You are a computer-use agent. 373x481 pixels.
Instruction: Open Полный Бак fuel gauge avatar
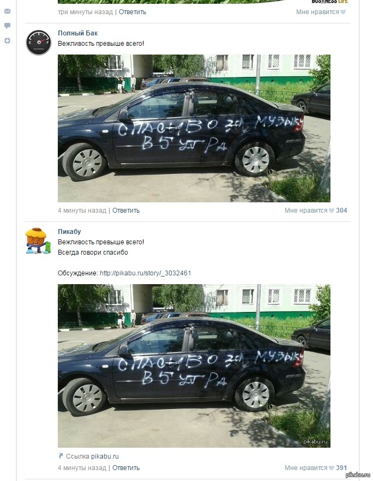(39, 43)
